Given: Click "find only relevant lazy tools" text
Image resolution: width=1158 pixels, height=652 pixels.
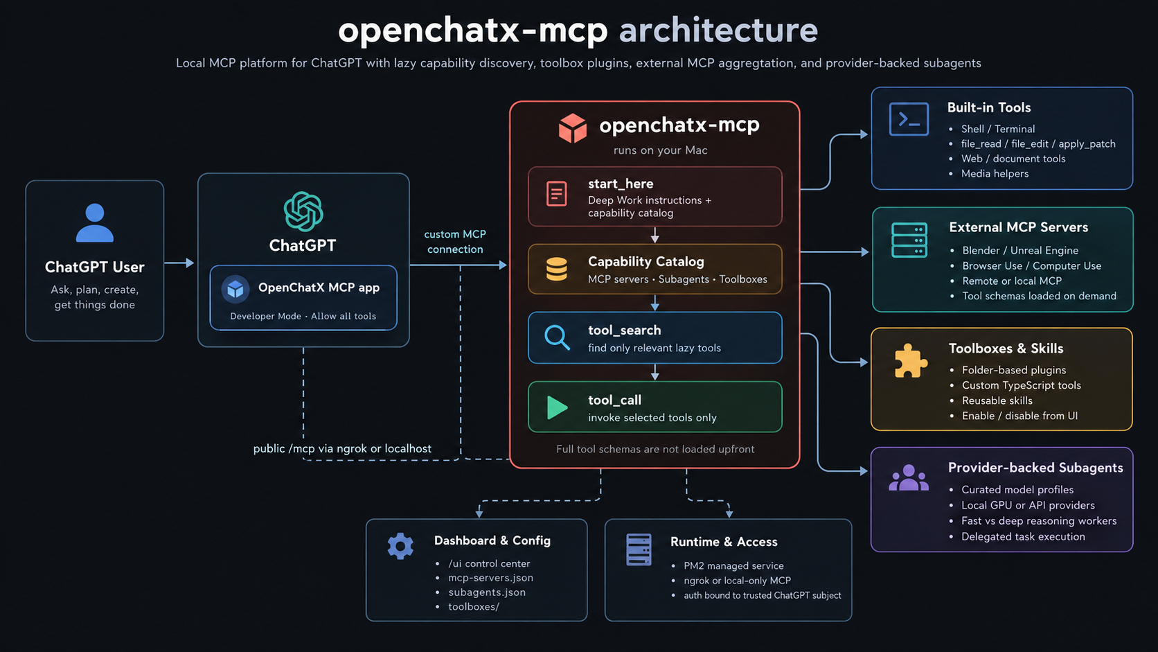Looking at the screenshot, I should (654, 348).
